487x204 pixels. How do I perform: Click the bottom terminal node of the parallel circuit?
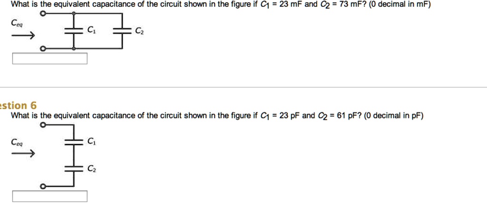pos(43,48)
